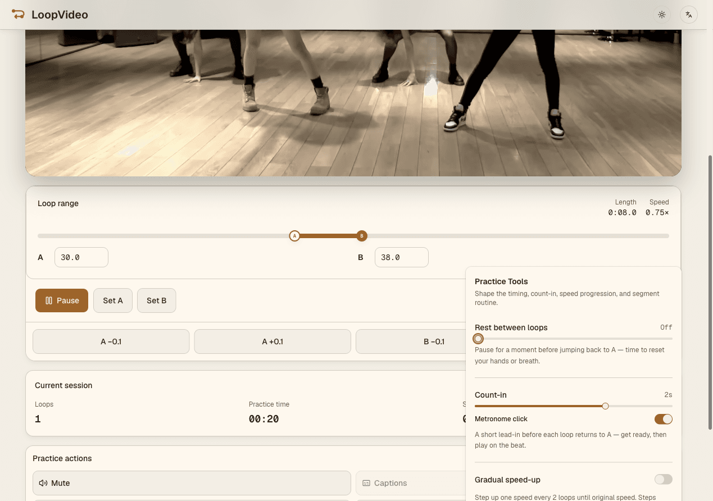The height and width of the screenshot is (501, 713).
Task: Nudge A back with A −0.1
Action: coord(111,341)
